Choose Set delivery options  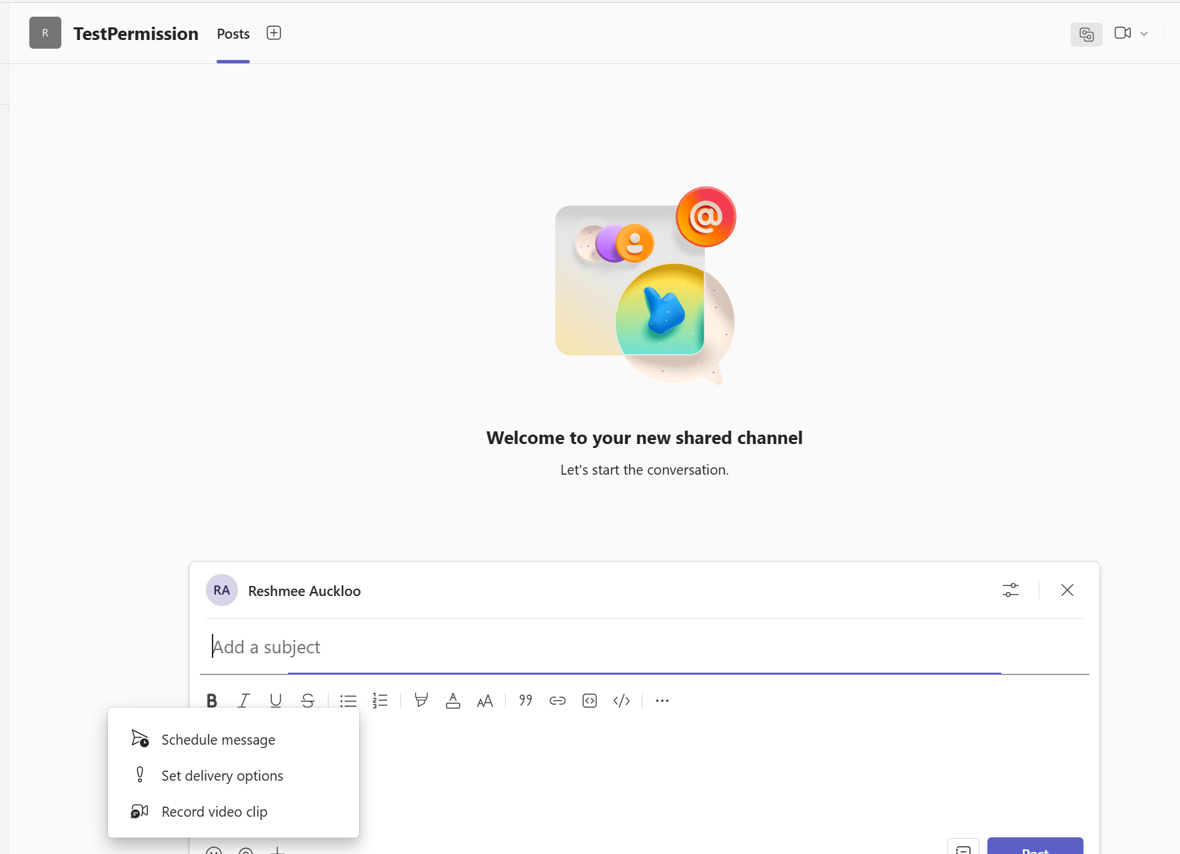(222, 775)
